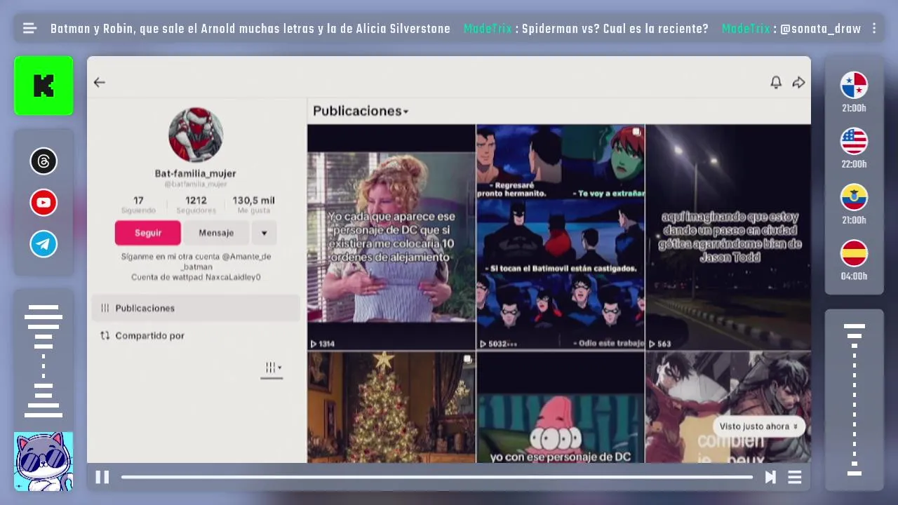Click the green Kick logo icon
This screenshot has width=898, height=505.
point(43,86)
